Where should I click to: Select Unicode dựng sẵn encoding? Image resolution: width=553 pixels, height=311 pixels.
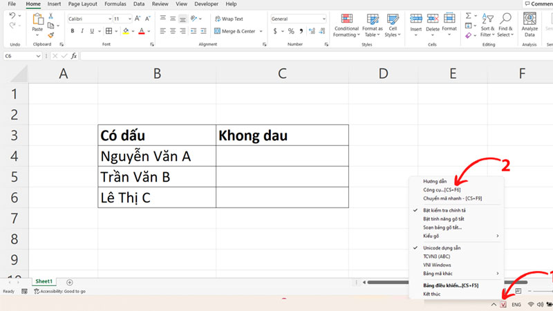(442, 248)
